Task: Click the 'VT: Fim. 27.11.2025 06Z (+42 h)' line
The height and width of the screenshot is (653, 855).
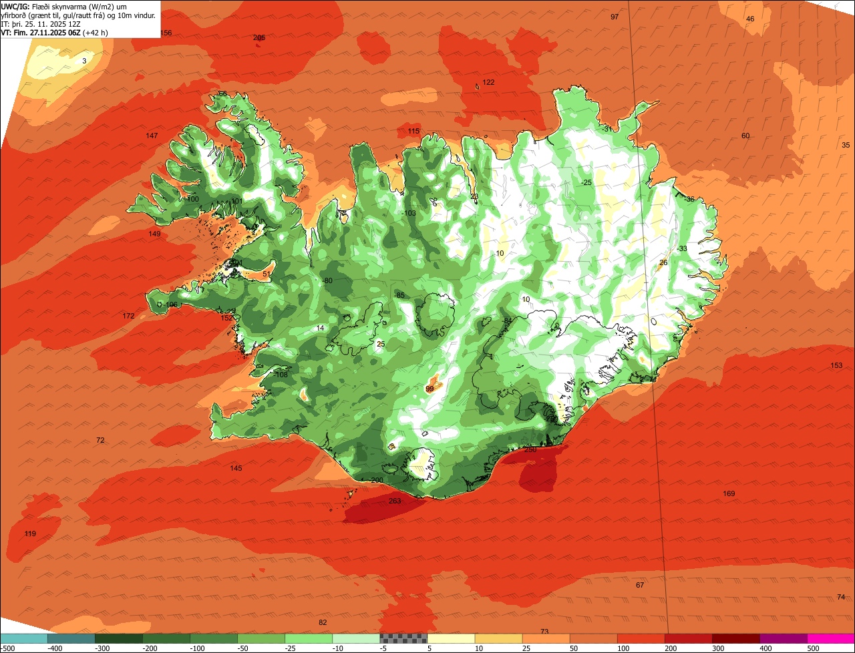Action: [55, 33]
